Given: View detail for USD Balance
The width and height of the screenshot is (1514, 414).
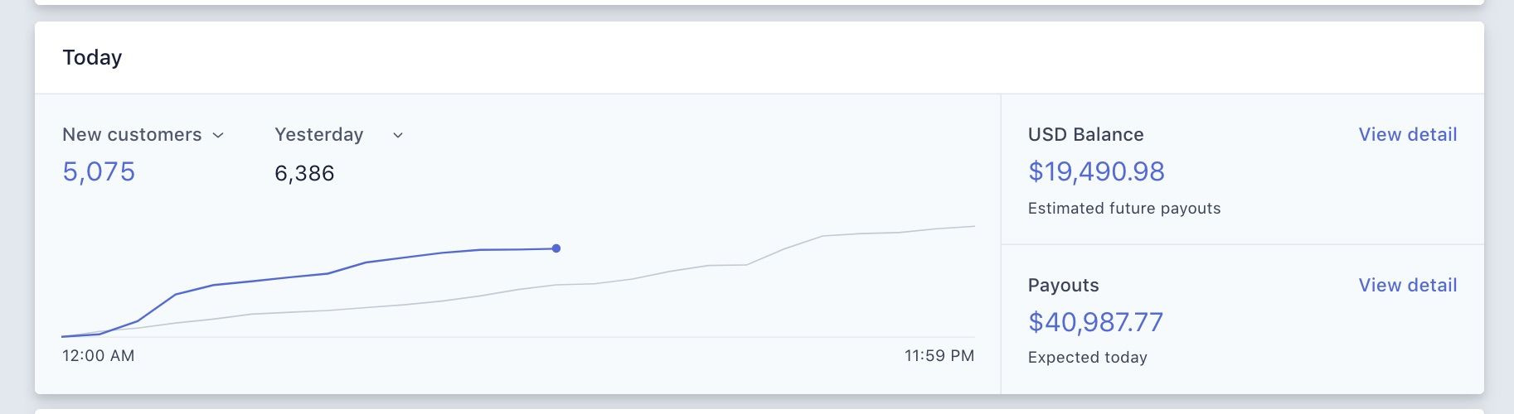Looking at the screenshot, I should (x=1407, y=134).
